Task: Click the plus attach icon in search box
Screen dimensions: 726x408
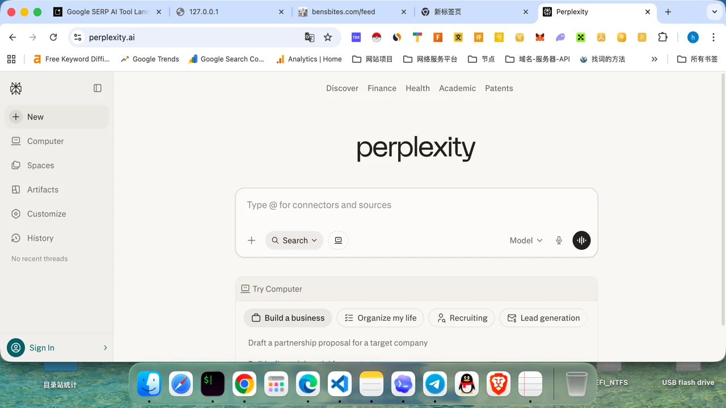Action: 252,240
